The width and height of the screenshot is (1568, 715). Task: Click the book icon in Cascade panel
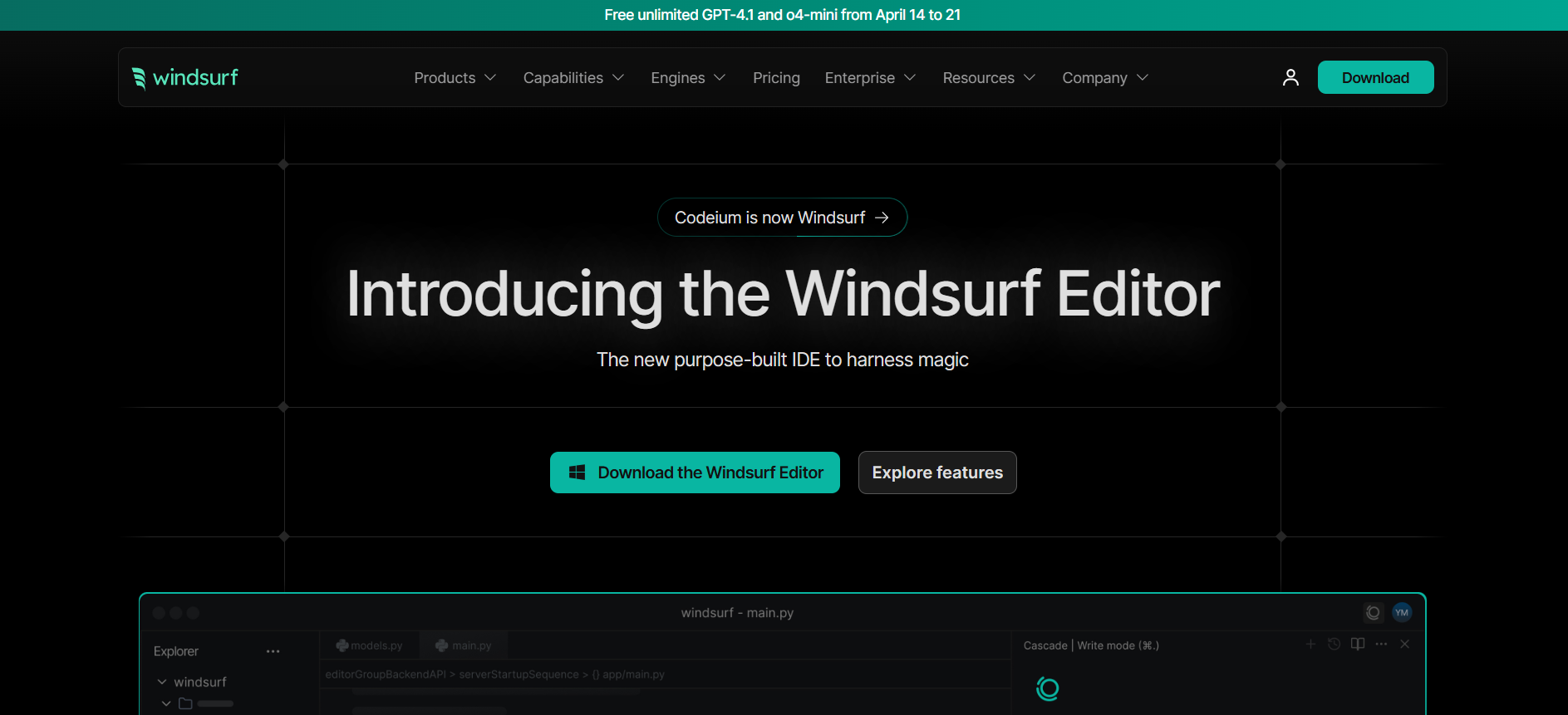click(1358, 644)
